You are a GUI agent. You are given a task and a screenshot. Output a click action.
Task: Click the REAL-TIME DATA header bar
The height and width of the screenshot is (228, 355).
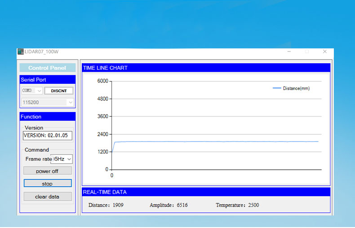pos(206,192)
